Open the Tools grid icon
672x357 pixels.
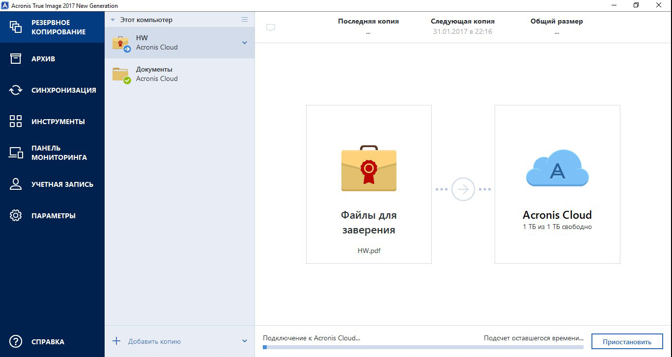pos(16,121)
